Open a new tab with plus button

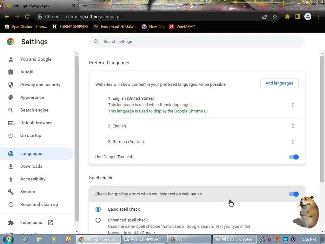coord(85,5)
